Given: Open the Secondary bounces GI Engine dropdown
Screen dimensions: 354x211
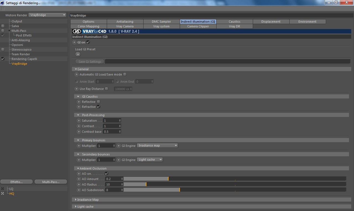Looking at the screenshot, I should [x=150, y=160].
